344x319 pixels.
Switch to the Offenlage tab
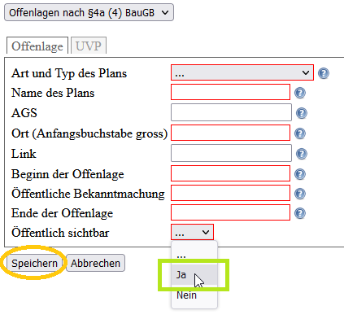point(37,46)
